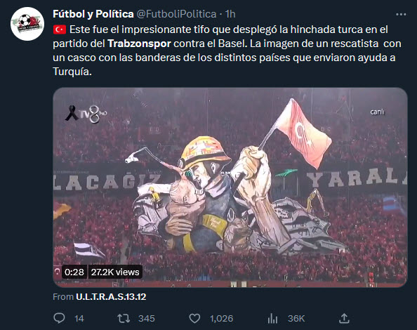Open the U.L.T.R.A.S.13.12 source account link
This screenshot has width=417, height=330.
[x=111, y=297]
